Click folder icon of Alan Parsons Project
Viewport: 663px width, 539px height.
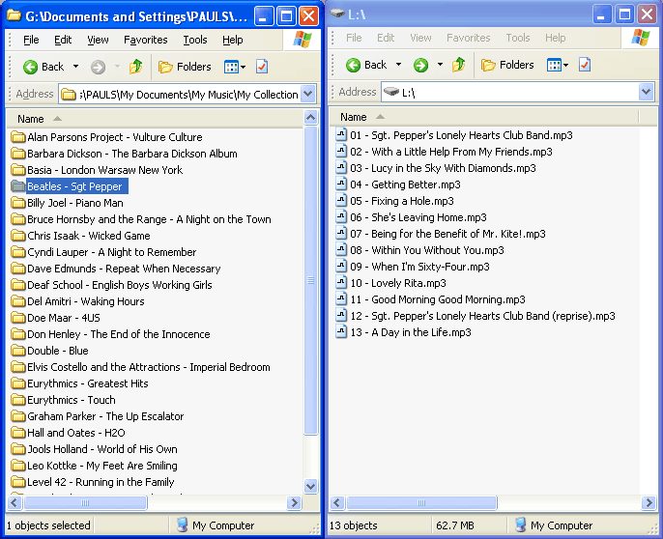point(17,137)
